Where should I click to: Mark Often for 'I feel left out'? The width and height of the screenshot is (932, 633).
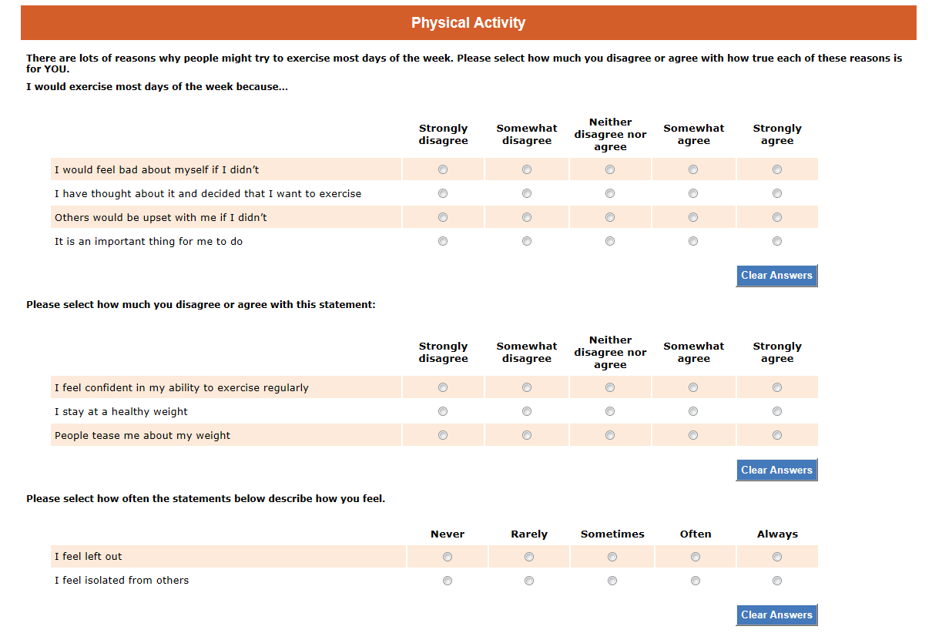(x=696, y=557)
